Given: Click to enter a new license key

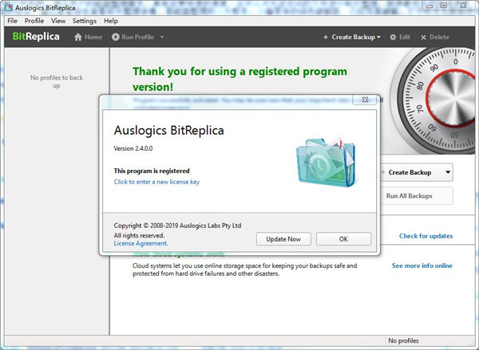Looking at the screenshot, I should 156,182.
